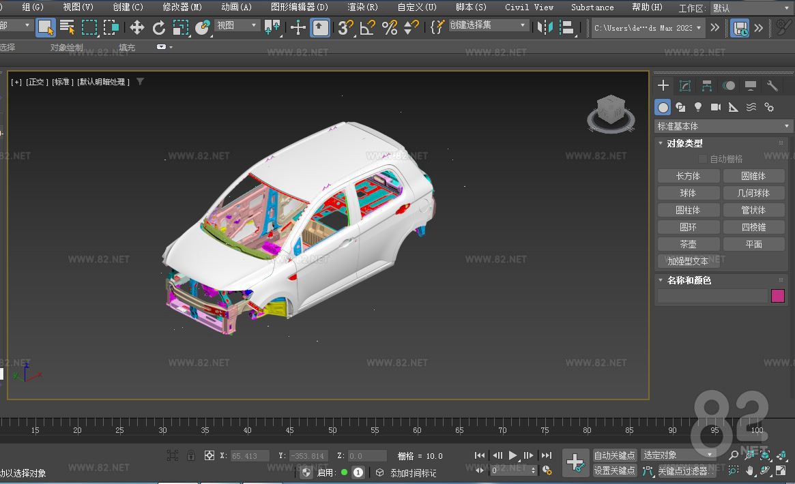This screenshot has height=484, width=795.
Task: Click the Cameras category icon
Action: tap(715, 106)
